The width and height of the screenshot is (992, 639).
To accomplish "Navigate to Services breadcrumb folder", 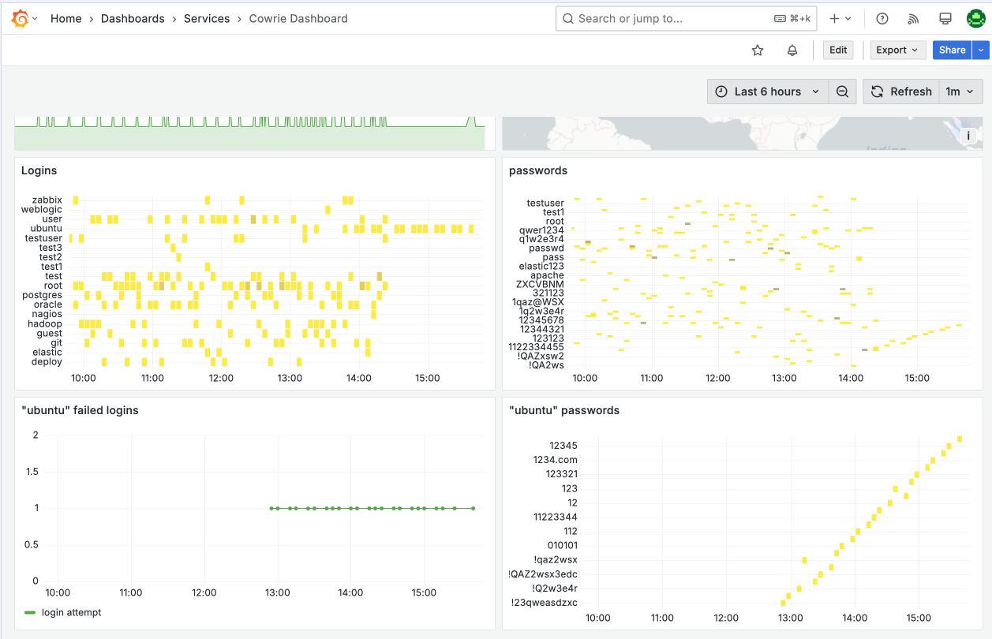I will tap(207, 19).
